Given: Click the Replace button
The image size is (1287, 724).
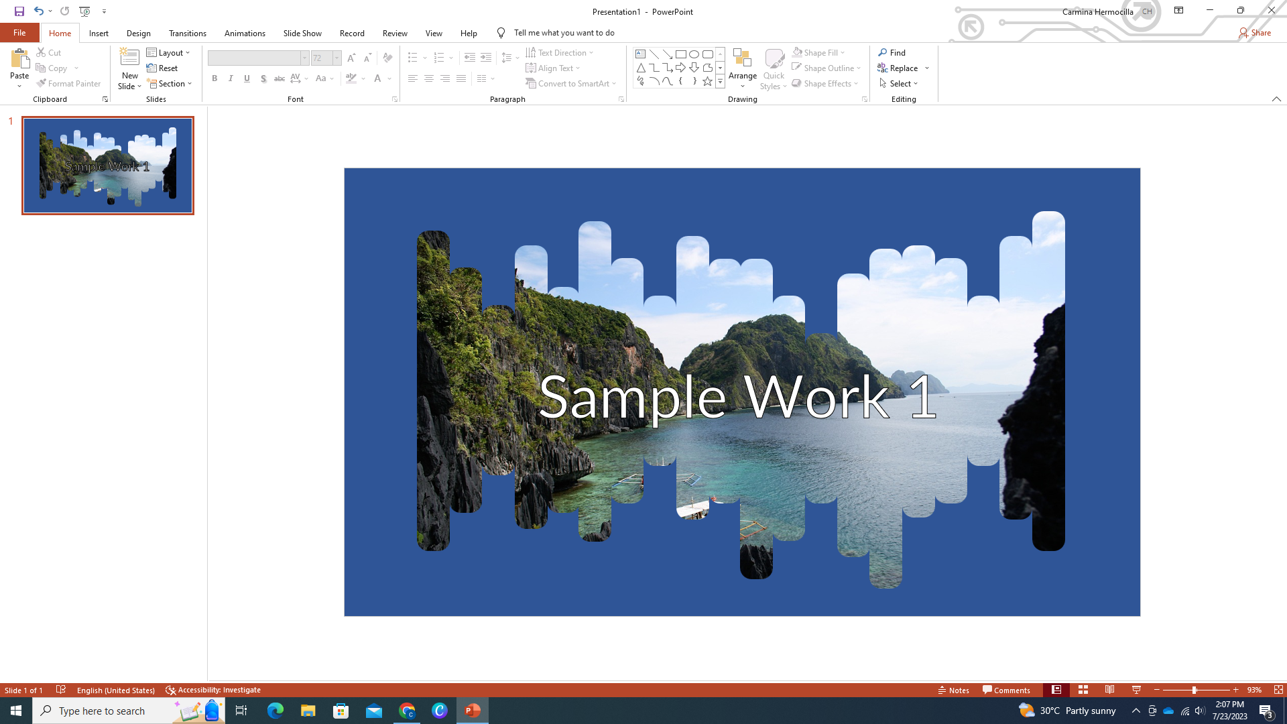Looking at the screenshot, I should [x=898, y=68].
